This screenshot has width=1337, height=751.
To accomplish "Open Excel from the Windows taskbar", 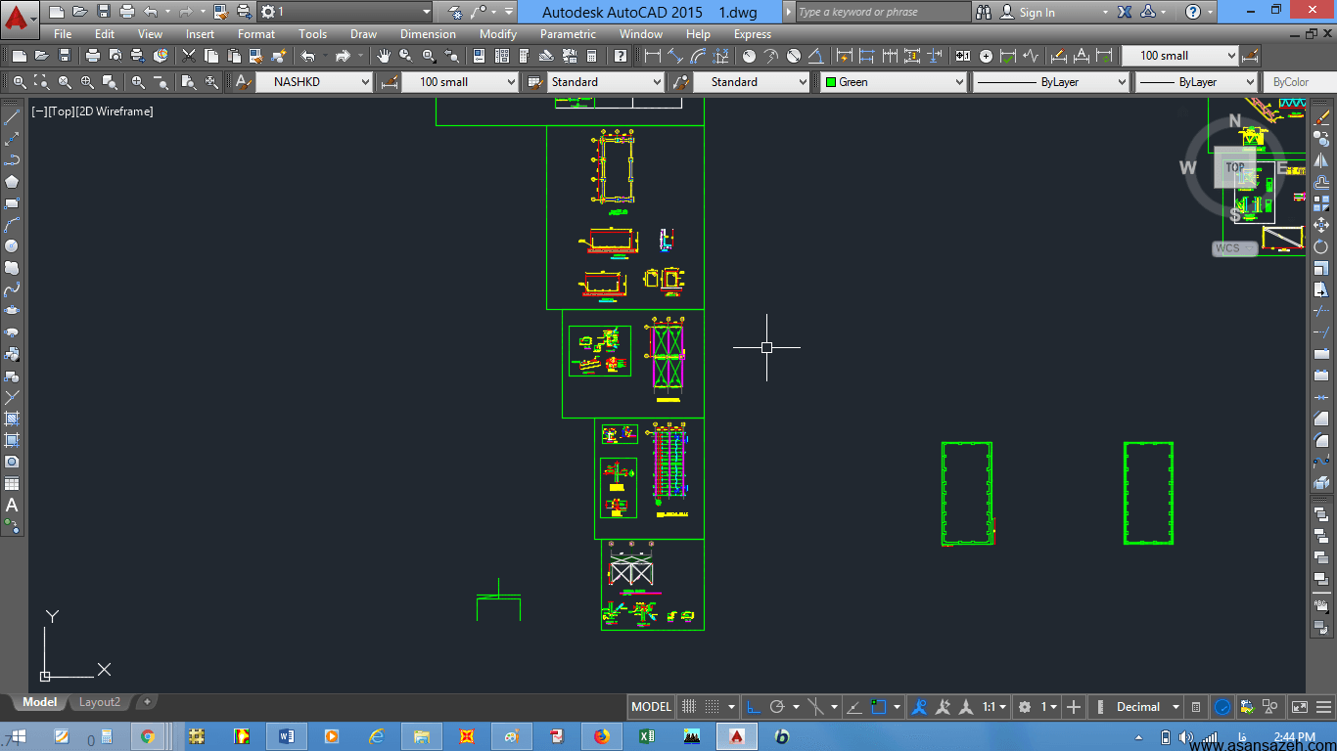I will pos(647,736).
